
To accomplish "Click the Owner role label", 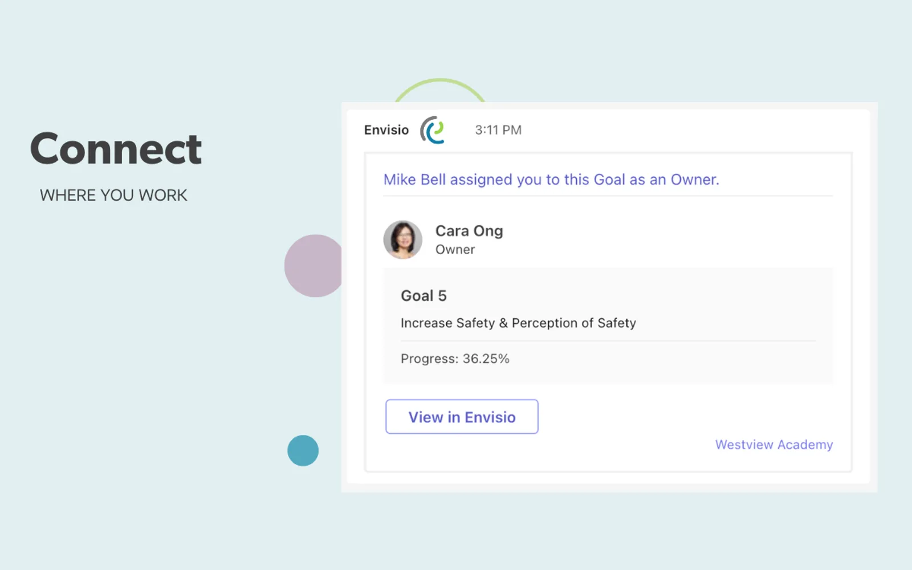I will (x=455, y=250).
